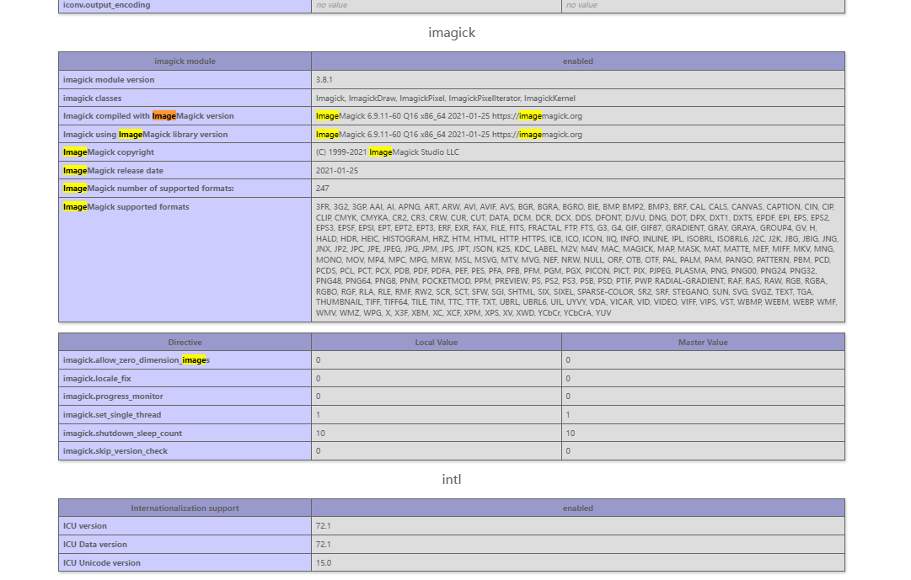911x580 pixels.
Task: Click 'Imagick compiled with ImageMagick version' label
Action: click(x=148, y=116)
